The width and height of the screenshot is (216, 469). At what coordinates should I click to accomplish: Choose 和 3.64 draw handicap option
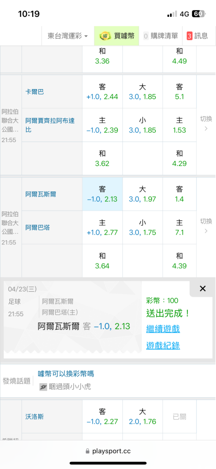(x=102, y=261)
